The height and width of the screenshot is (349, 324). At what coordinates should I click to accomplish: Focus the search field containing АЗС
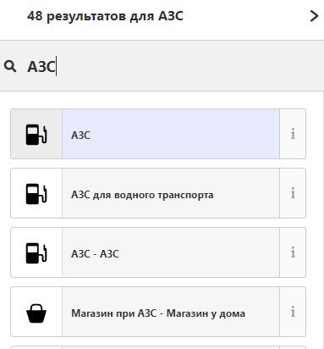tap(162, 67)
